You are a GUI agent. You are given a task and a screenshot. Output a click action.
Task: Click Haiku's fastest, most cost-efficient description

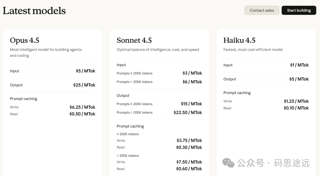[253, 50]
